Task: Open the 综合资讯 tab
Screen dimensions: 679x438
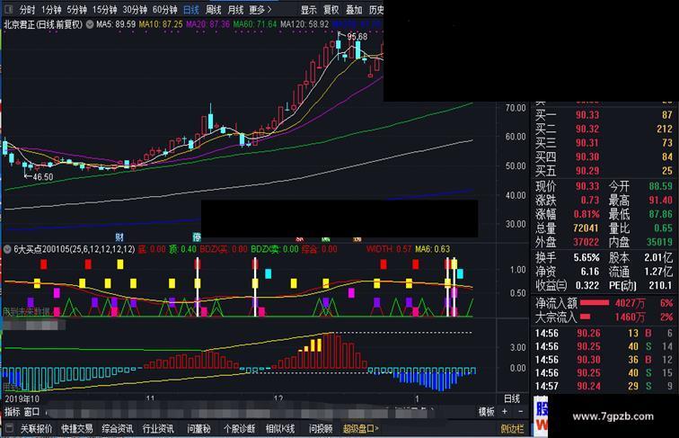Action: pyautogui.click(x=118, y=429)
